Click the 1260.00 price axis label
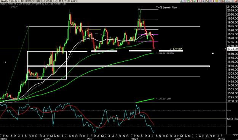This screenshot has height=140, width=238. click(x=233, y=101)
